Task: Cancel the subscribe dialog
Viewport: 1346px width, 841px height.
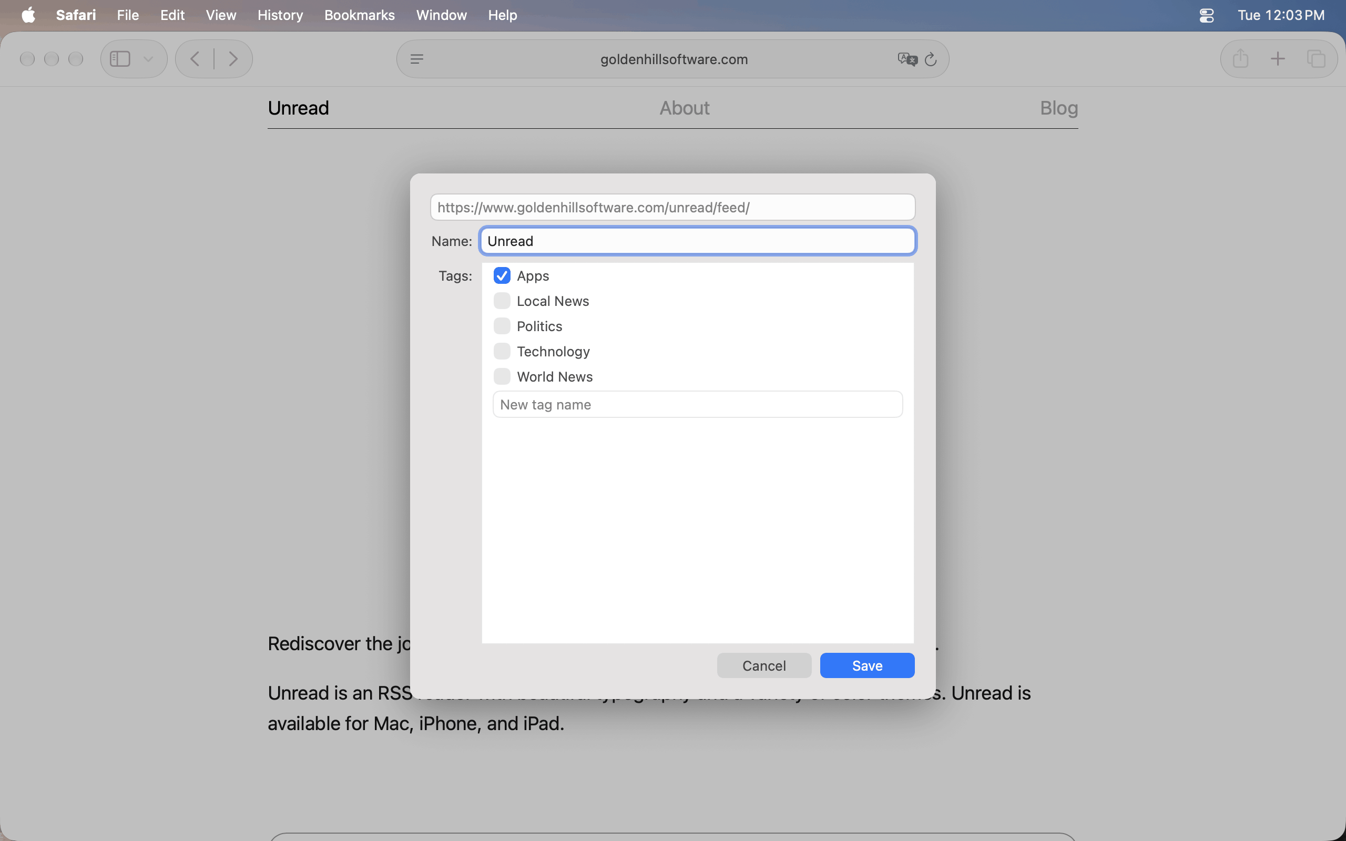Action: [763, 665]
